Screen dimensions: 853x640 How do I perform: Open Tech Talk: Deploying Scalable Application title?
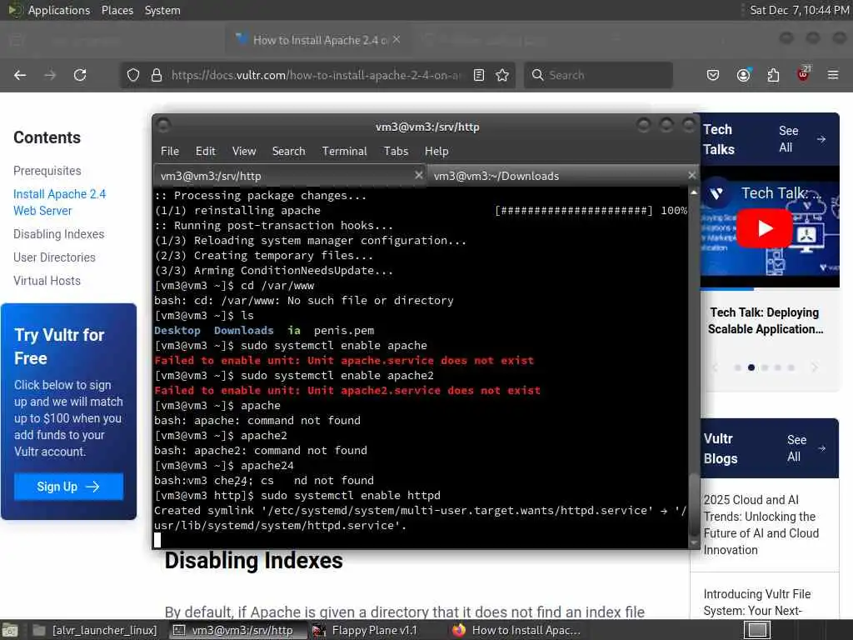pyautogui.click(x=765, y=321)
